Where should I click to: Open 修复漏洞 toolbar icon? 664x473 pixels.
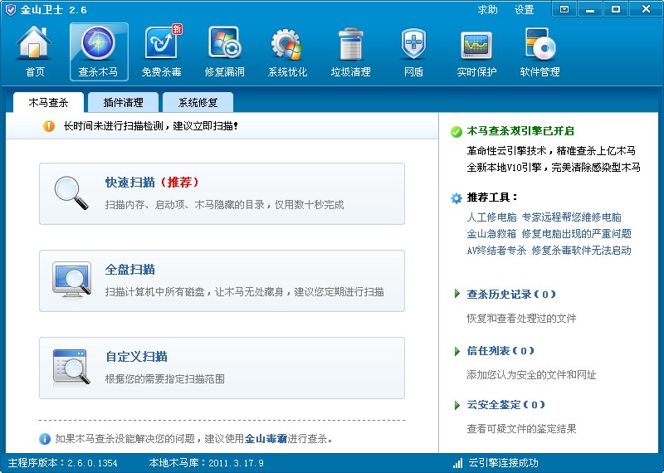click(x=224, y=43)
